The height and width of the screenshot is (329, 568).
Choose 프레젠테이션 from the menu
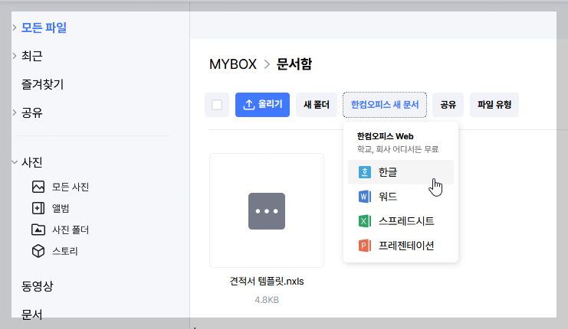(401, 246)
